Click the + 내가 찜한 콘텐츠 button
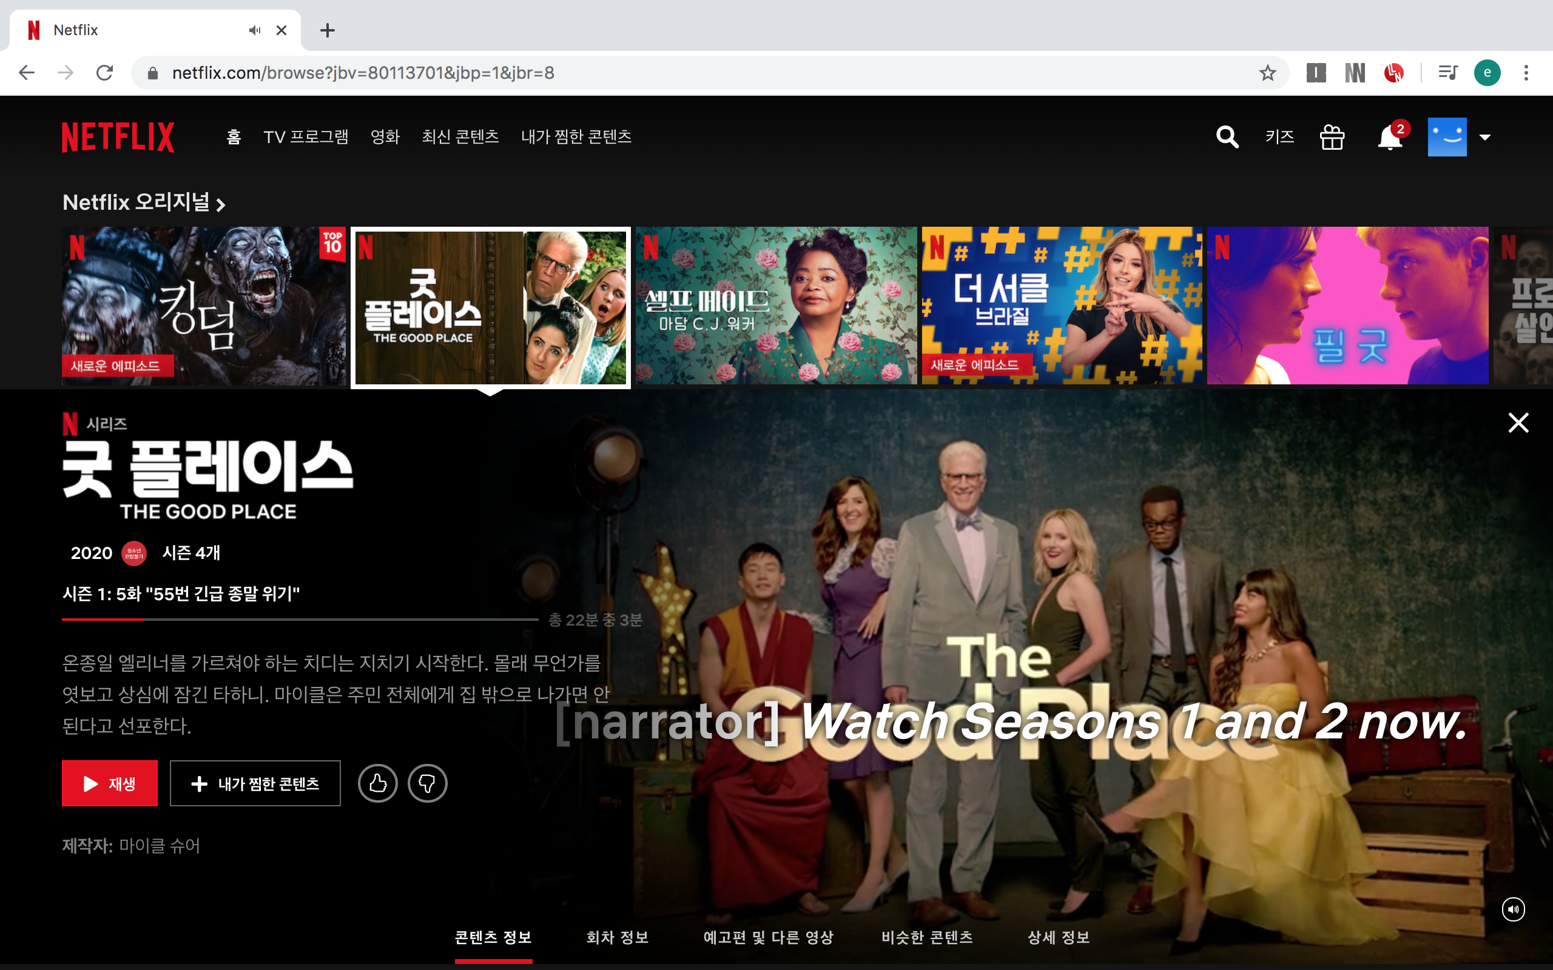Screen dimensions: 1553x970 [x=255, y=783]
